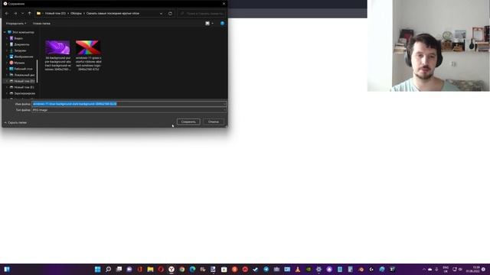Click the file name input field

[129, 104]
